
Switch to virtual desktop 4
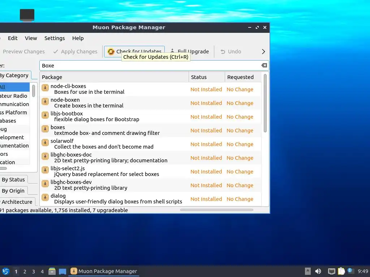[x=42, y=272]
